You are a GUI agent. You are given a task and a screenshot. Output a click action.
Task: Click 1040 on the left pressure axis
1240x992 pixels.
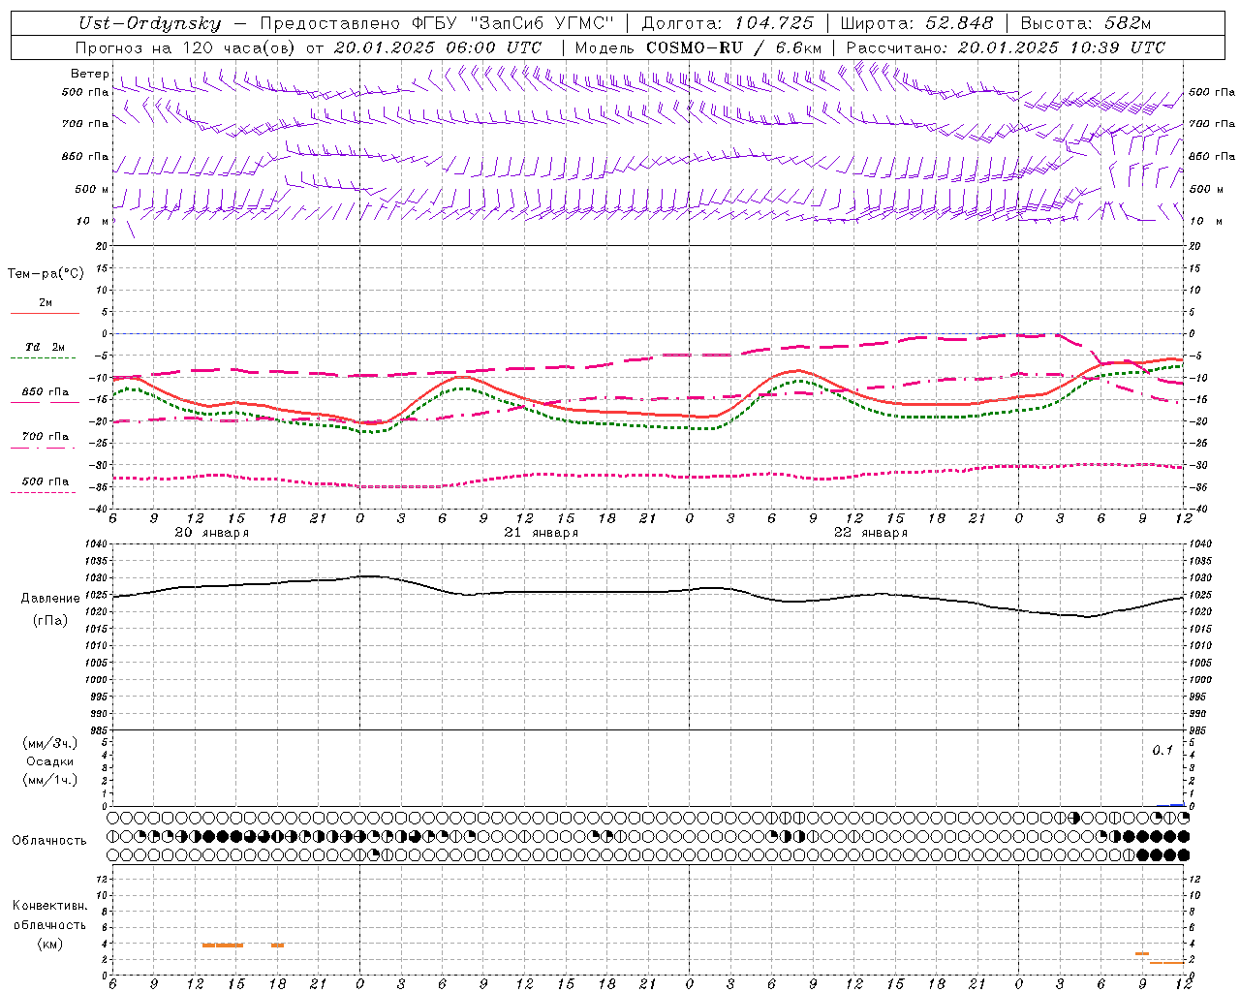(x=95, y=543)
